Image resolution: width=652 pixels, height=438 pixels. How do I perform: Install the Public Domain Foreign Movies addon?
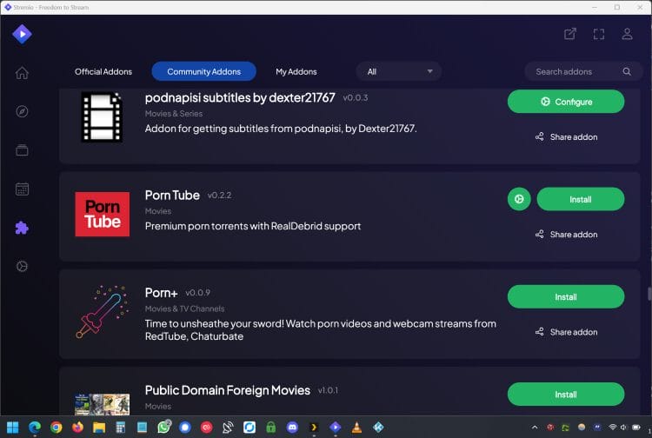coord(565,395)
